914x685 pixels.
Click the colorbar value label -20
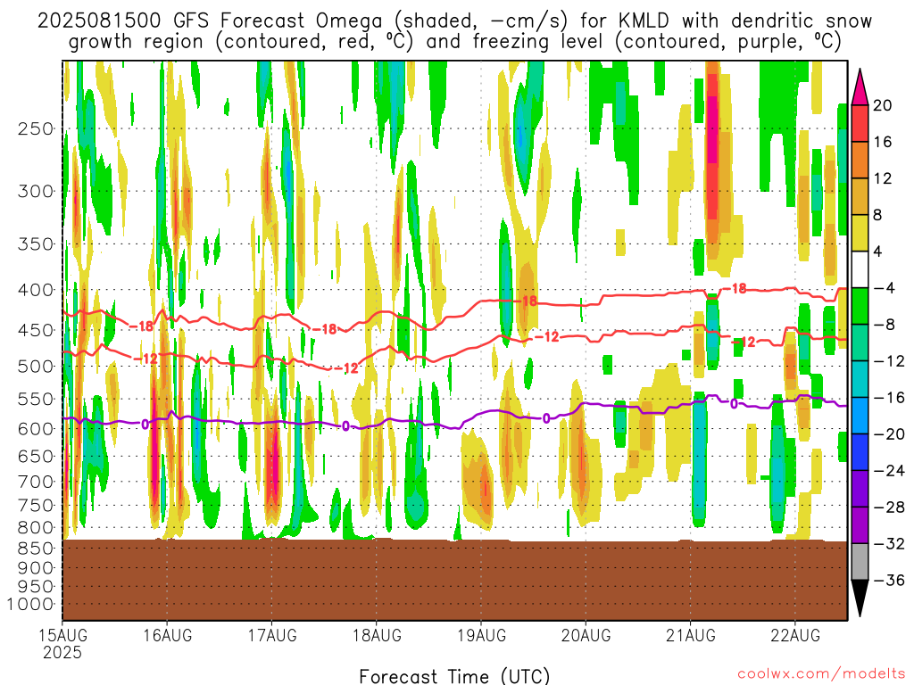click(889, 434)
